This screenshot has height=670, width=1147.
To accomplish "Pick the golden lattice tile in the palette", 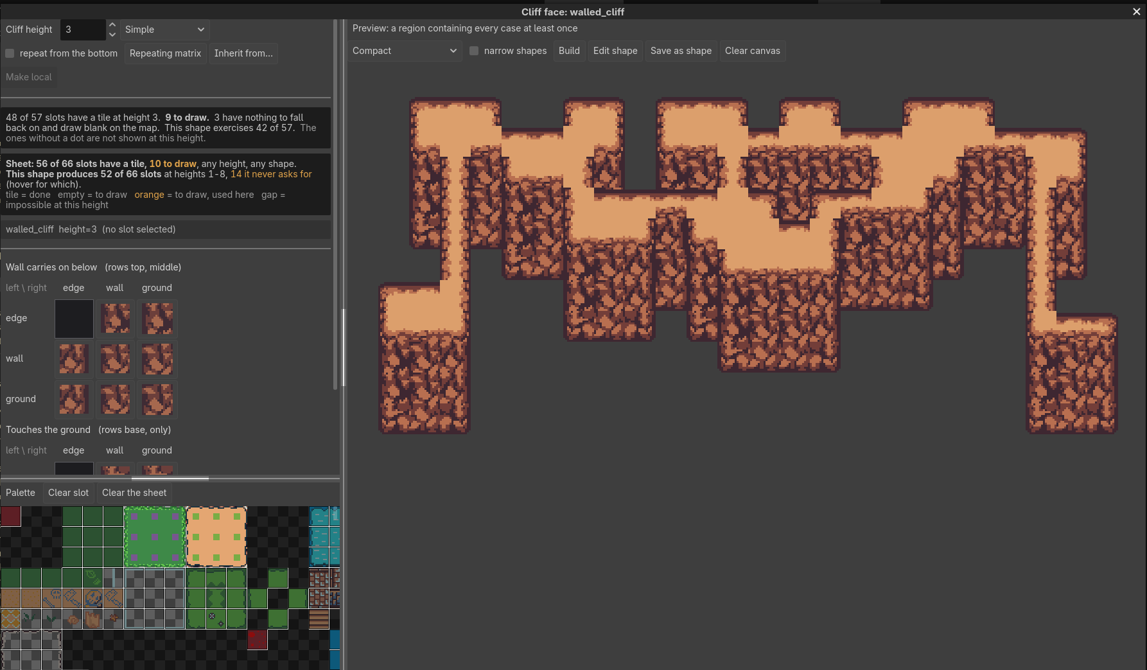I will (11, 619).
